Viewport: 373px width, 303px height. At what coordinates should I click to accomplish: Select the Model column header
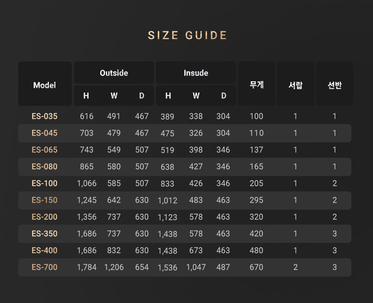pos(45,85)
